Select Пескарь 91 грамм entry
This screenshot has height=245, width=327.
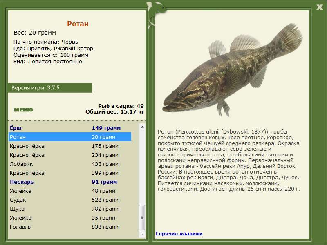[x=70, y=182]
